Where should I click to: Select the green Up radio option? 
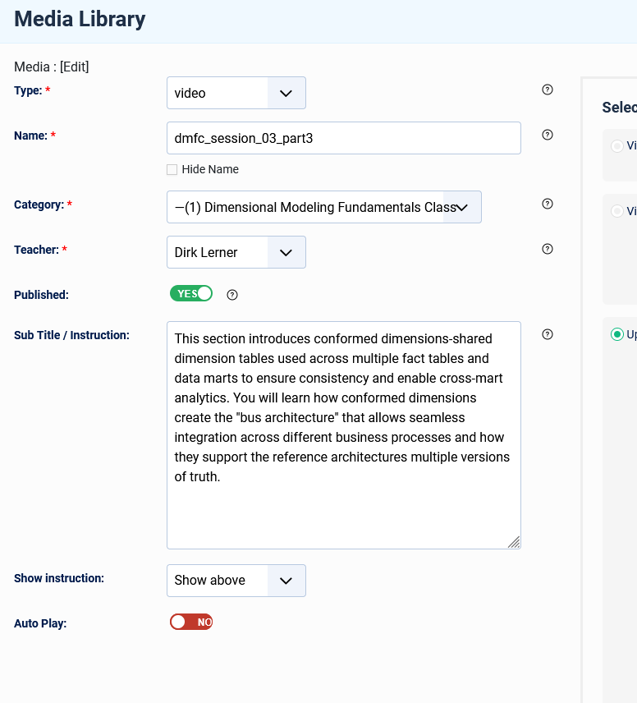tap(617, 334)
